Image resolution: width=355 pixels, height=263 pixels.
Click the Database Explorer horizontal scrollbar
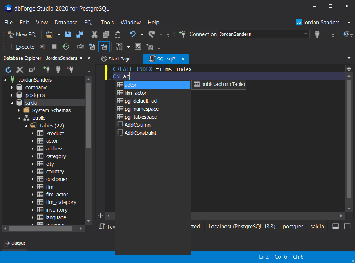[x=40, y=229]
